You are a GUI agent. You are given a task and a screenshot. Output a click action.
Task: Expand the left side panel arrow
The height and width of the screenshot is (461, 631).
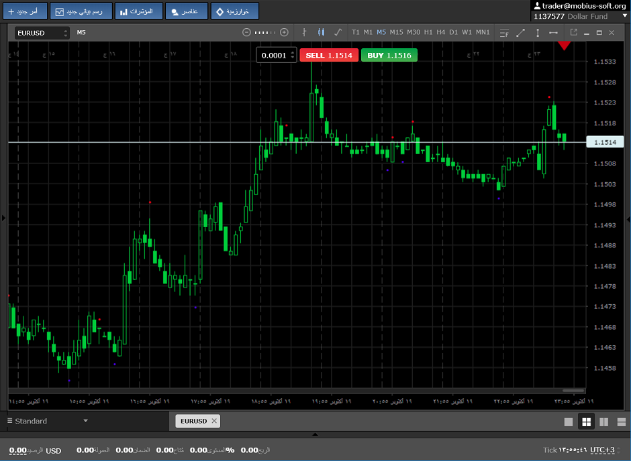pos(3,218)
